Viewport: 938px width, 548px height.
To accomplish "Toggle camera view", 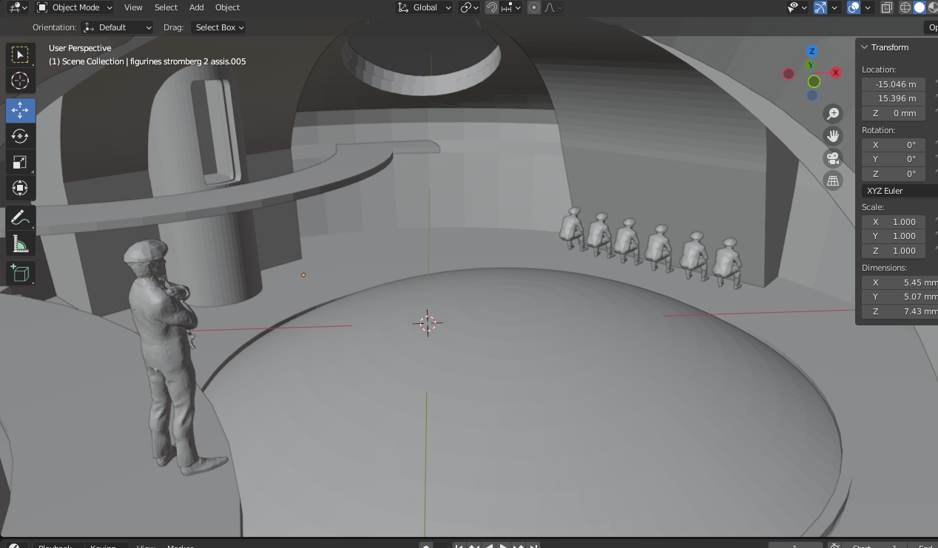I will pos(833,158).
